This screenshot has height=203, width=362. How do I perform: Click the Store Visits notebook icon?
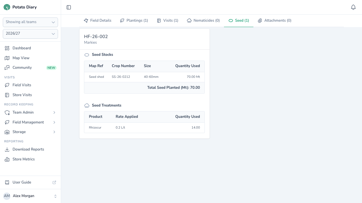coord(7,95)
